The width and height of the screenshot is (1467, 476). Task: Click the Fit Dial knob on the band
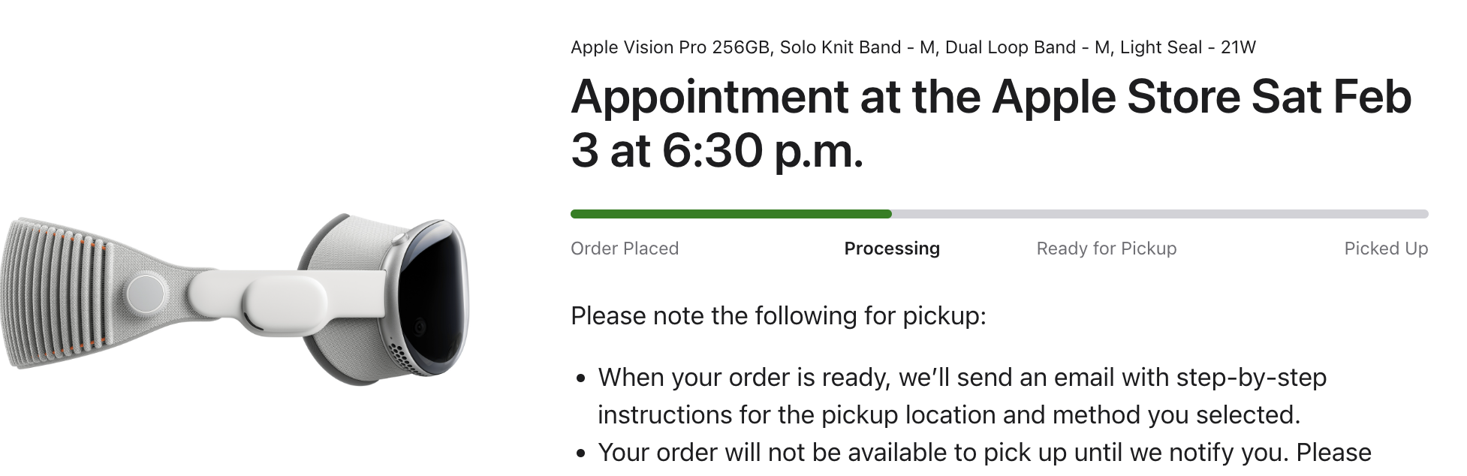pos(146,293)
